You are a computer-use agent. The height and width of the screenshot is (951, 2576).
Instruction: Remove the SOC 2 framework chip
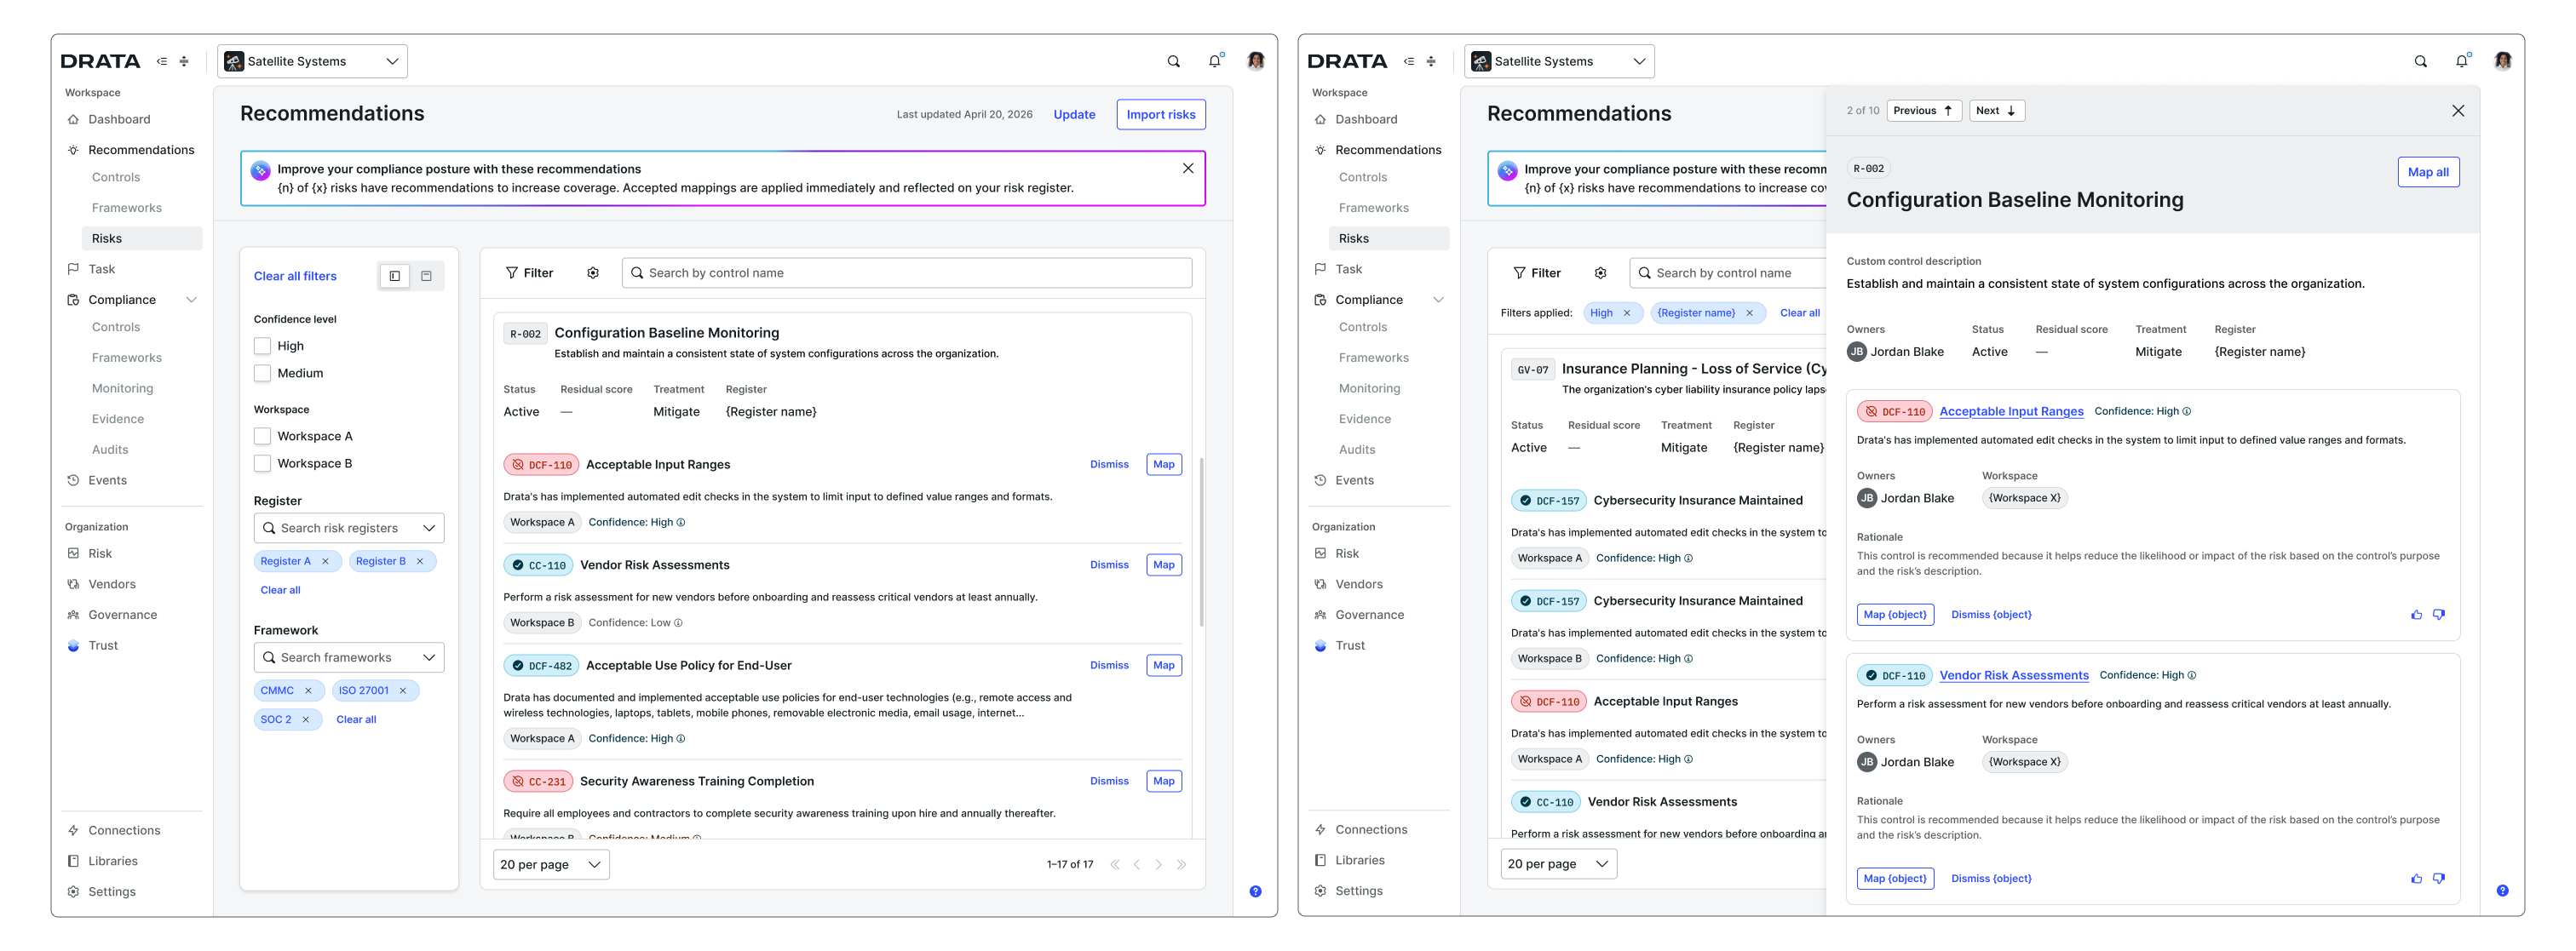(306, 719)
